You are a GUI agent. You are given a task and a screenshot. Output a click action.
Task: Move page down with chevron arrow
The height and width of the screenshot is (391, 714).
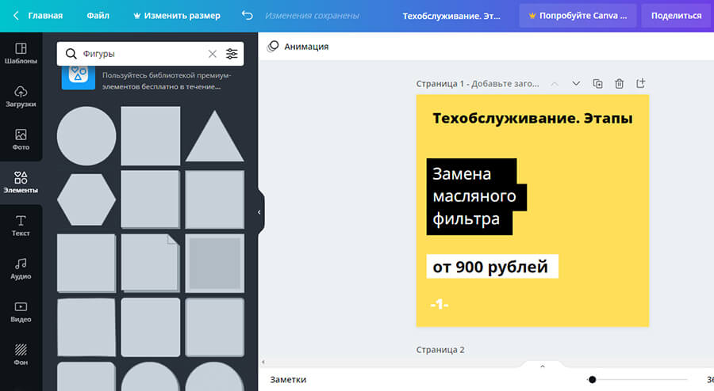pyautogui.click(x=577, y=83)
